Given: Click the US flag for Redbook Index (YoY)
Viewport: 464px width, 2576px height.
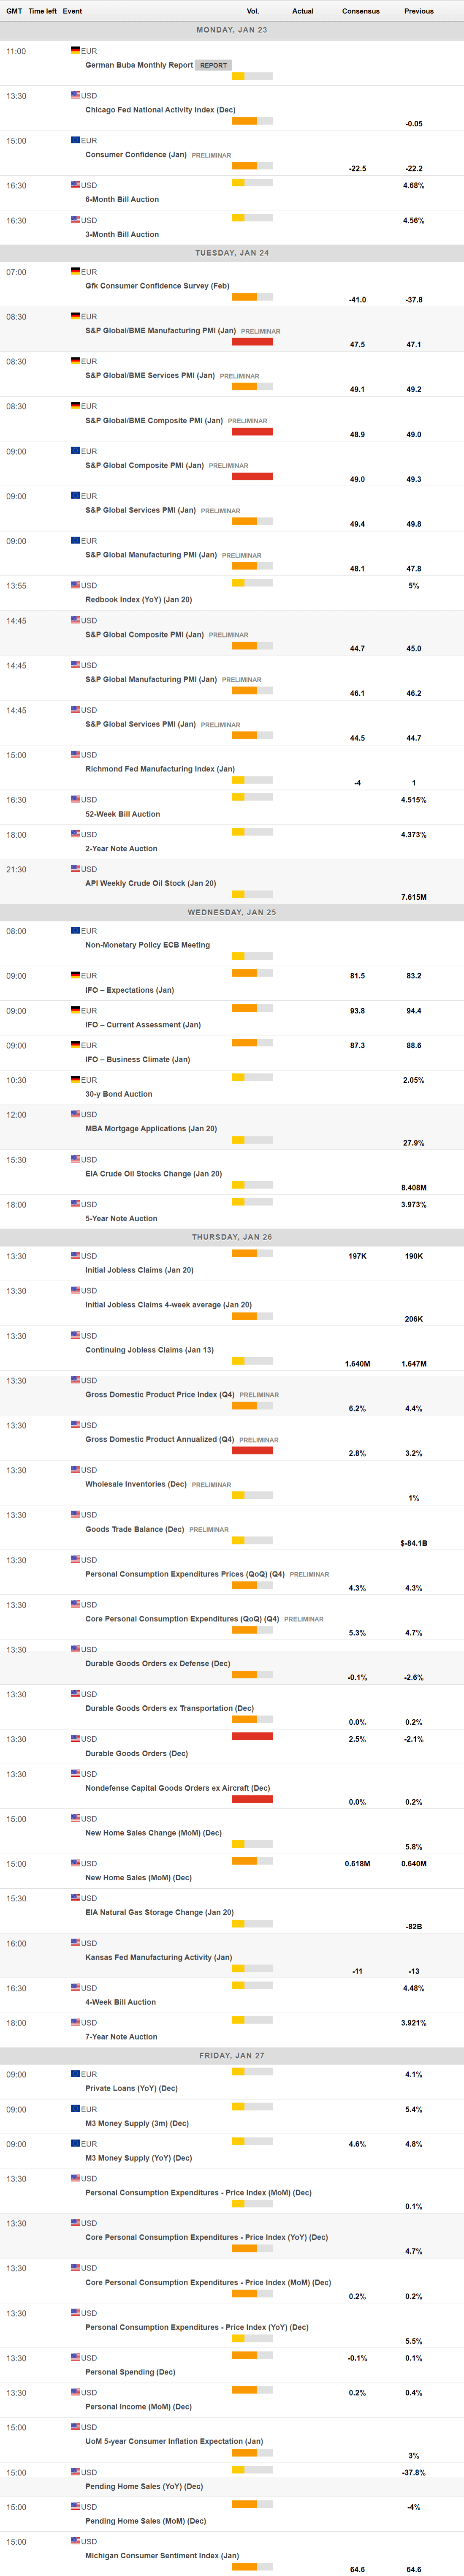Looking at the screenshot, I should tap(75, 585).
